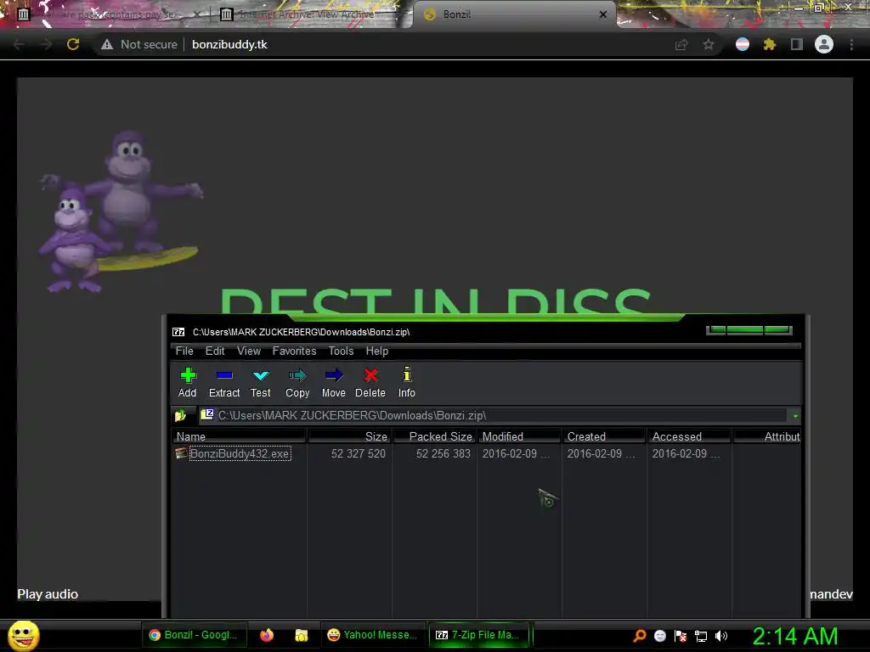Image resolution: width=870 pixels, height=652 pixels.
Task: Sort by the Name column header
Action: click(x=239, y=436)
